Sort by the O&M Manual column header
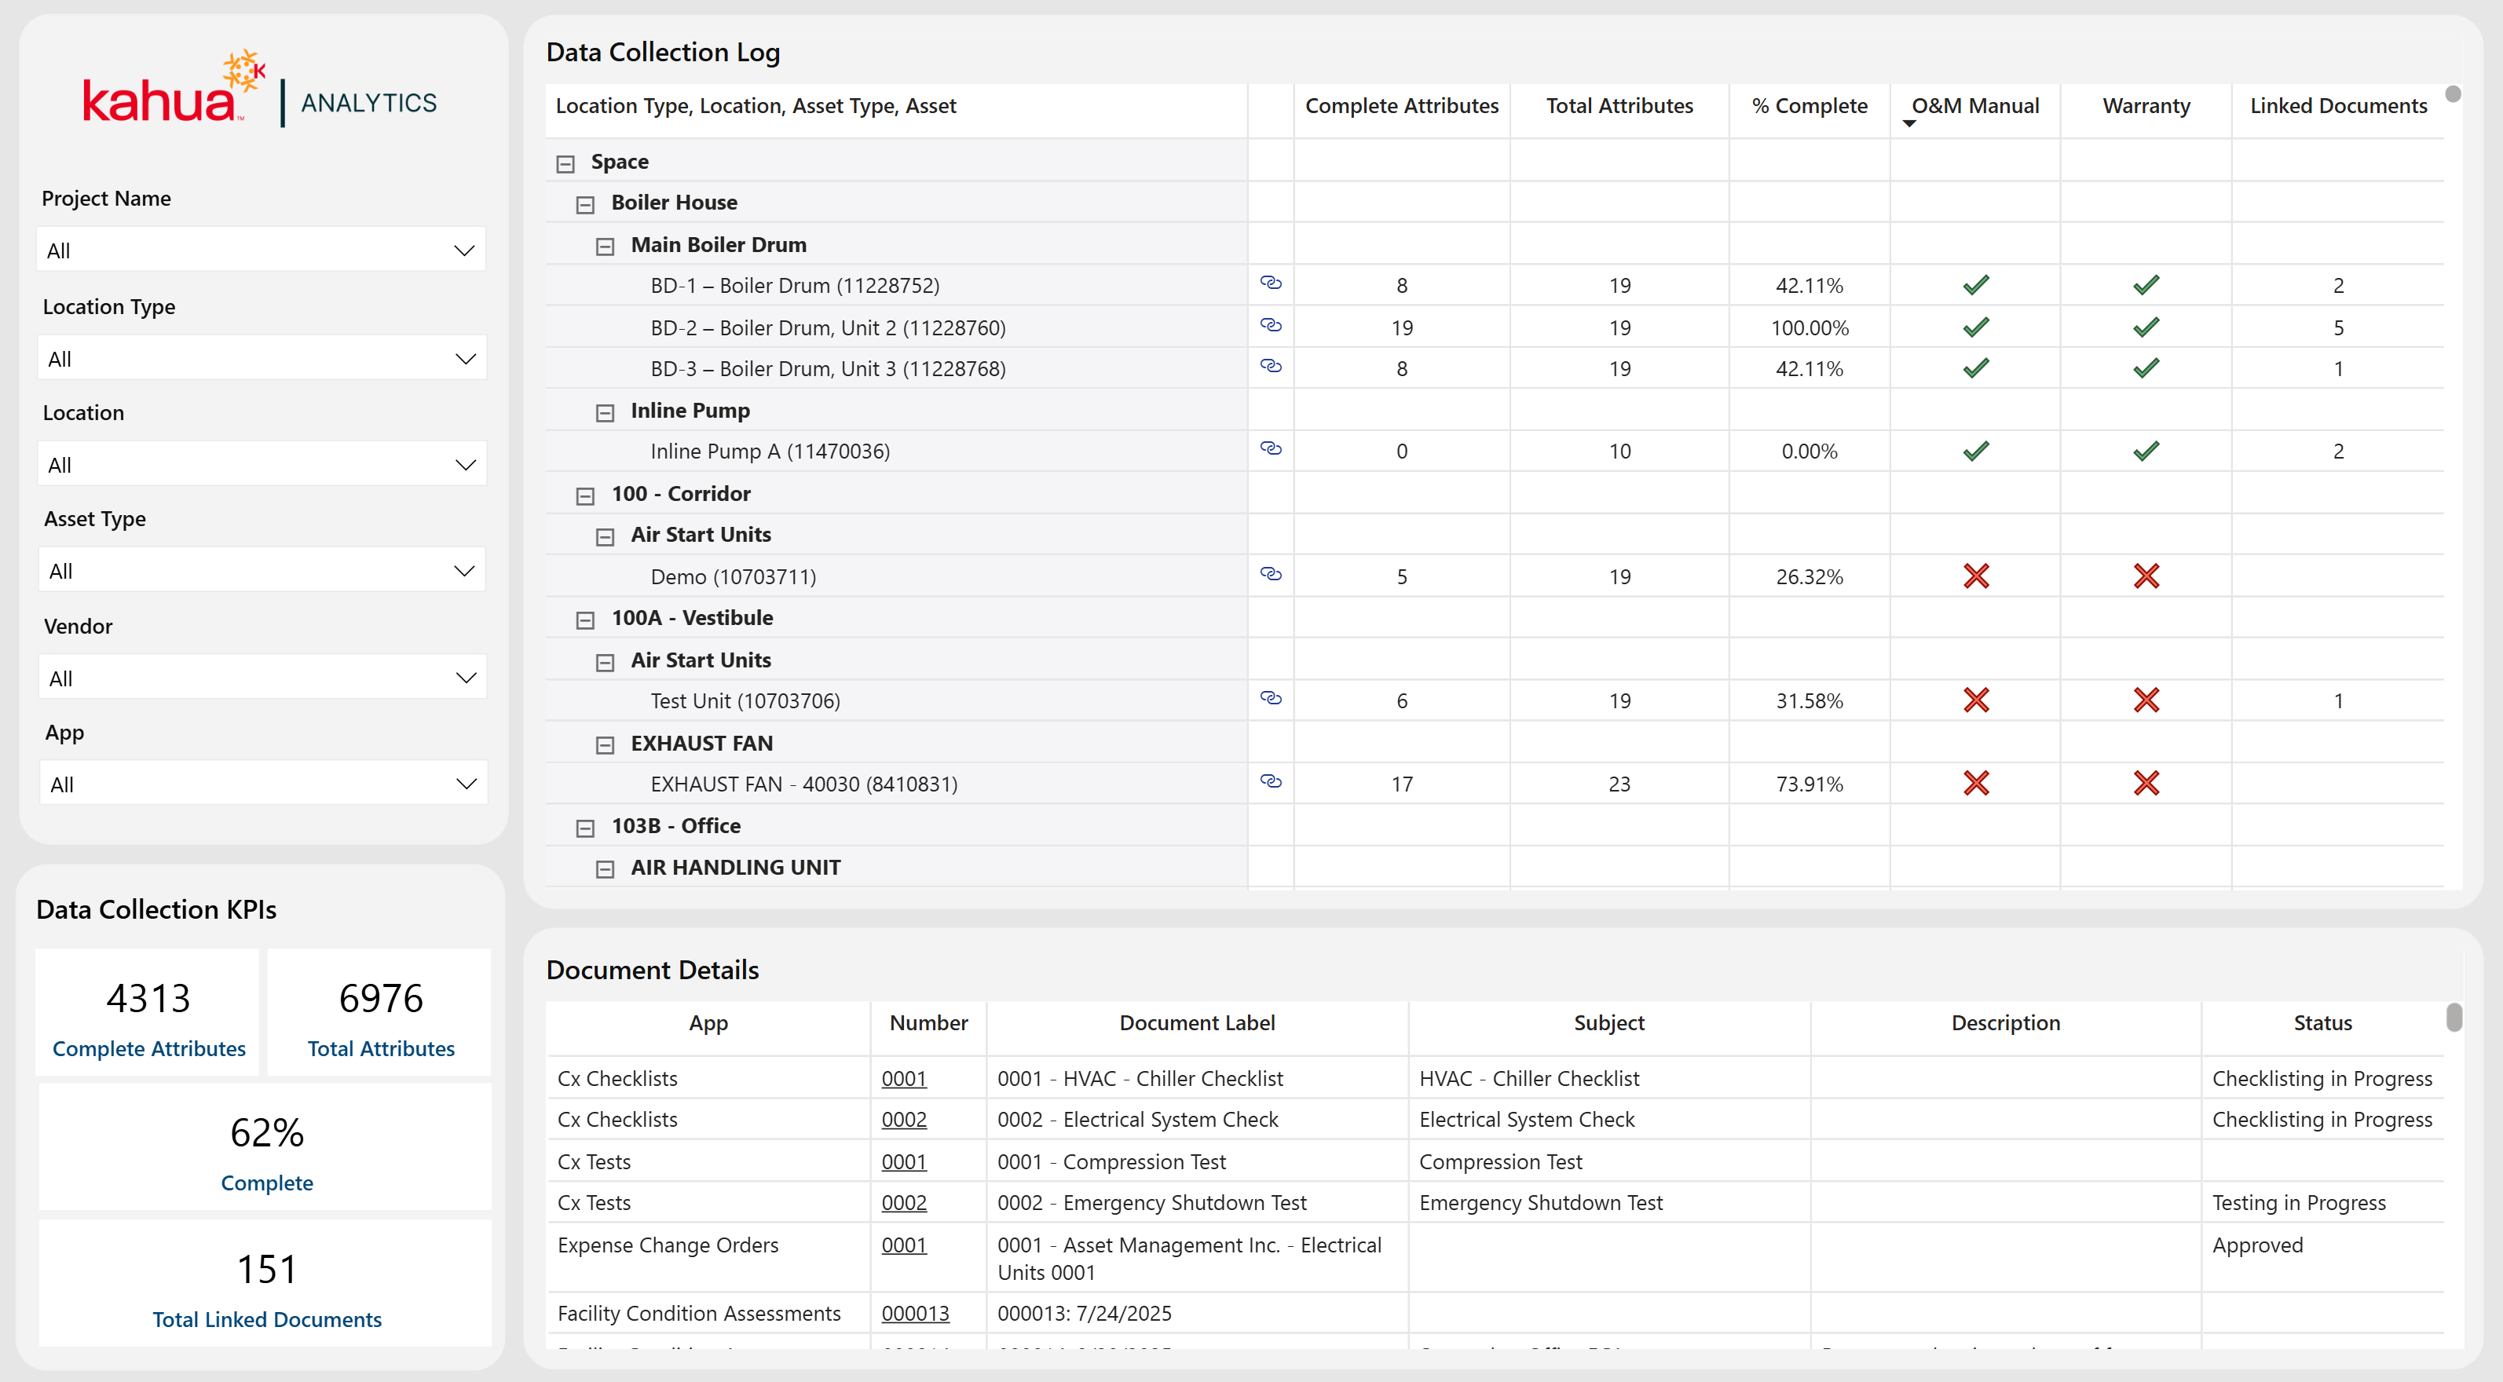This screenshot has height=1382, width=2503. tap(1974, 106)
